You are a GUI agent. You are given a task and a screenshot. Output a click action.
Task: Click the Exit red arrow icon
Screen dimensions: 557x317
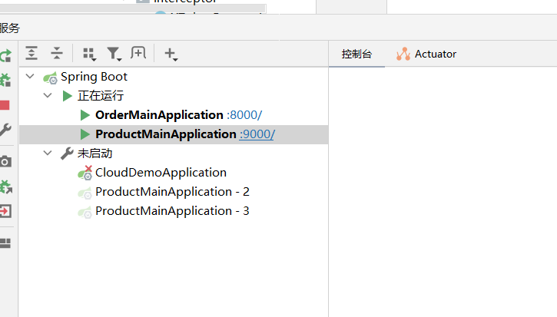click(5, 211)
